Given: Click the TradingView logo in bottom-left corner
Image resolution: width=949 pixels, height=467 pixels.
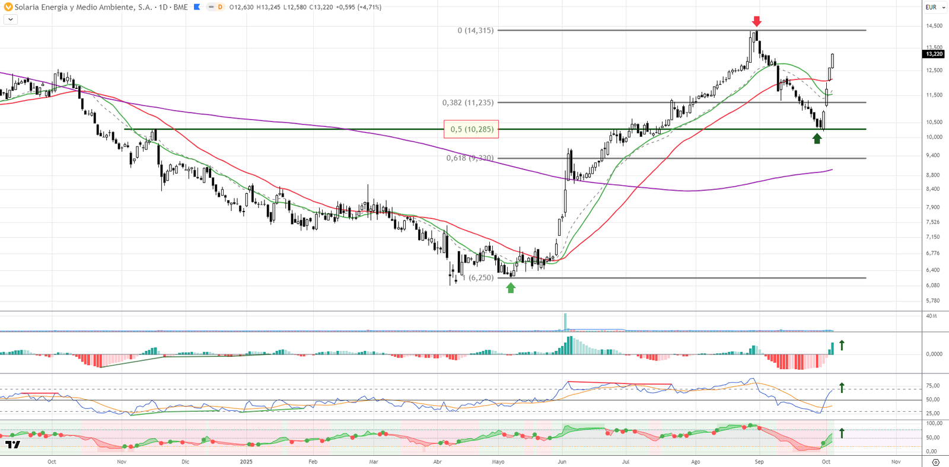Looking at the screenshot, I should click(12, 444).
